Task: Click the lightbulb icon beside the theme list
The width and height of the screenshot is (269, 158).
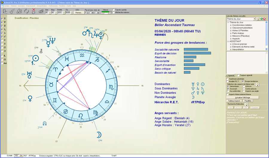Action: pyautogui.click(x=258, y=19)
